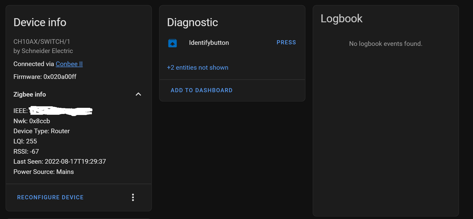
Task: Click the Logbook card title
Action: point(341,18)
